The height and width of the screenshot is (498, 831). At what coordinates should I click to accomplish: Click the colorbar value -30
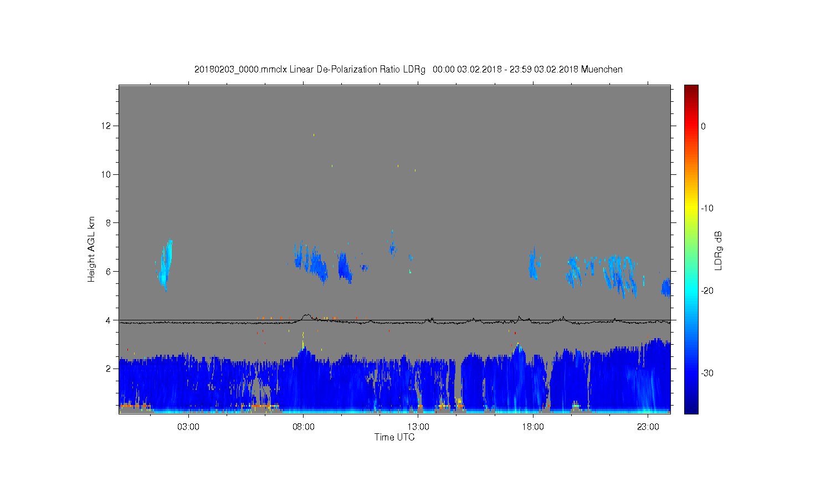click(x=707, y=373)
